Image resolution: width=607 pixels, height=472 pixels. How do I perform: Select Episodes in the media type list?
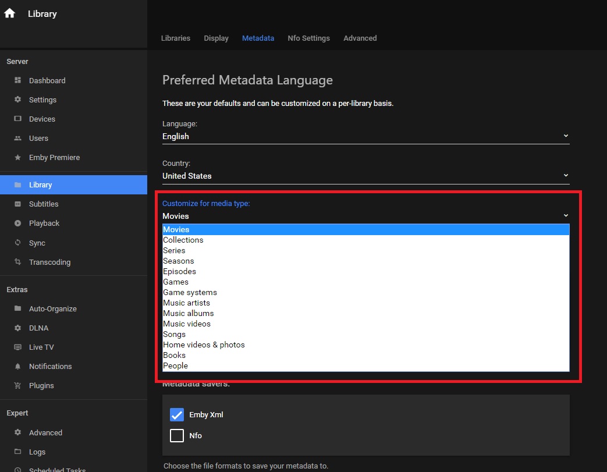click(179, 271)
